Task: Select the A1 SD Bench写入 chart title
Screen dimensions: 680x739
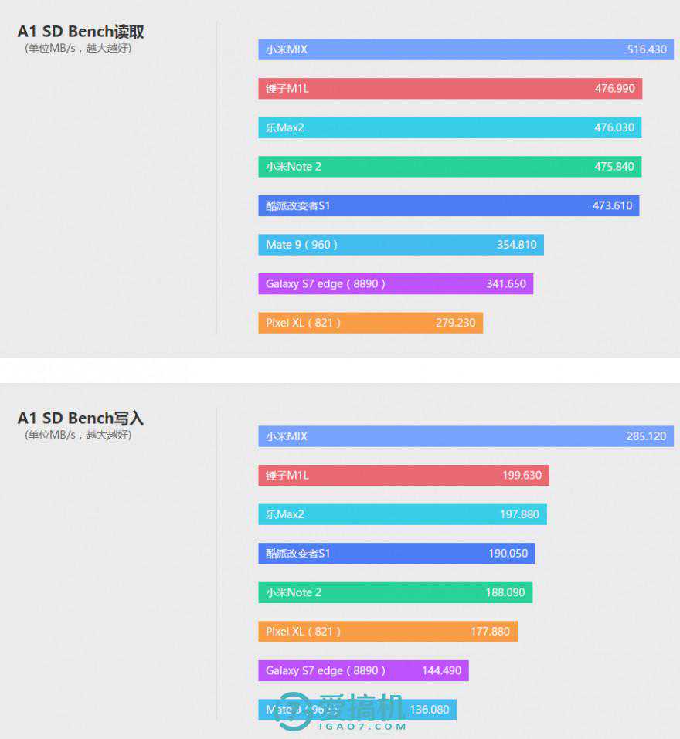Action: (80, 419)
